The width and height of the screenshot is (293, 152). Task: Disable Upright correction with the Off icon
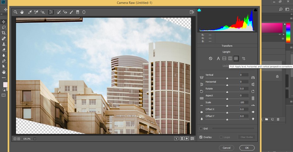[211, 58]
